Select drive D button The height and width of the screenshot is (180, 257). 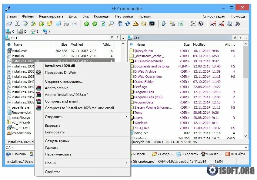23,31
